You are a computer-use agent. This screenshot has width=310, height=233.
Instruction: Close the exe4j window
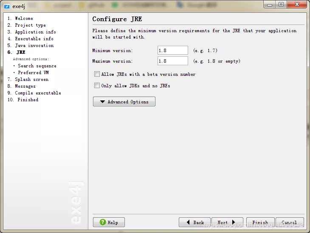coord(297,4)
